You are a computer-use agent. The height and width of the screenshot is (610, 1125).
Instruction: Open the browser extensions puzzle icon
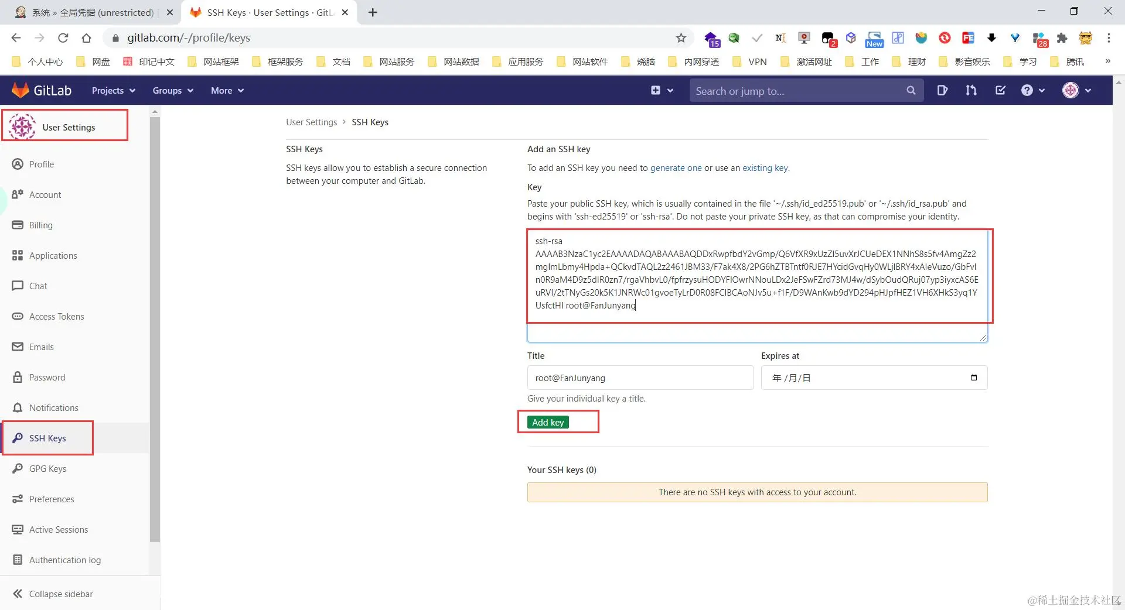click(1062, 38)
